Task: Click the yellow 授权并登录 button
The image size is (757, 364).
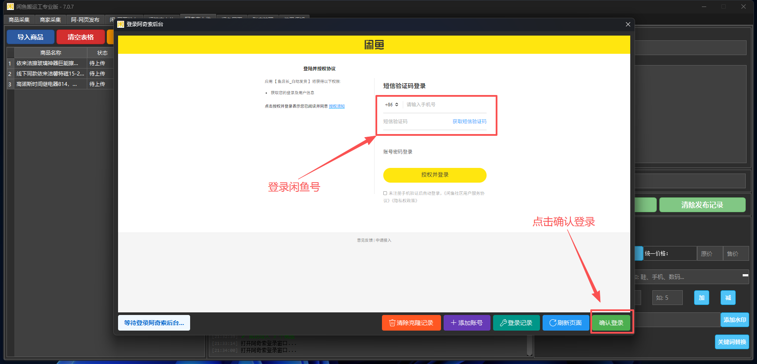Action: [434, 175]
